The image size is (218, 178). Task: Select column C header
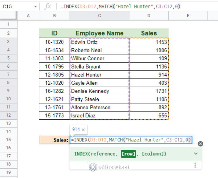[x=99, y=16]
